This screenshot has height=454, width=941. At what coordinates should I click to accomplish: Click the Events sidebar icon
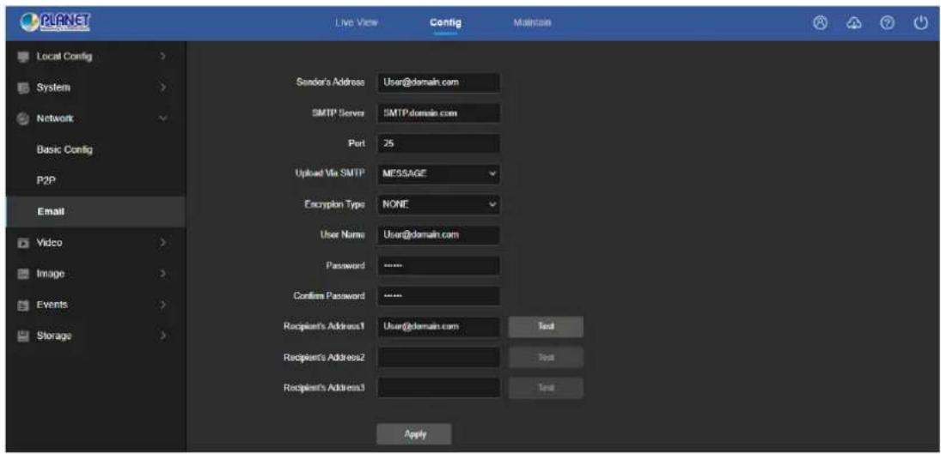pyautogui.click(x=23, y=305)
